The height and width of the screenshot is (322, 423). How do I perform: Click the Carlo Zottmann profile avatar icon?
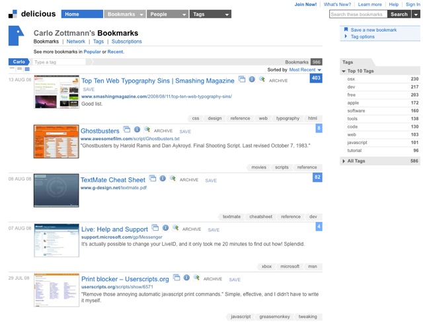(x=16, y=36)
